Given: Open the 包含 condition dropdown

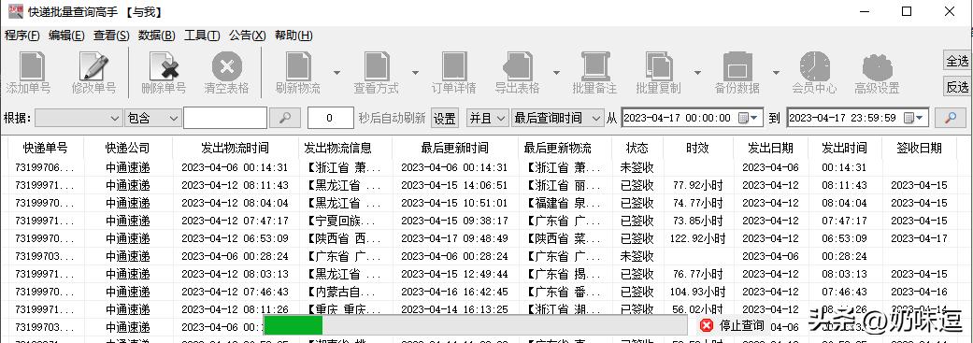Looking at the screenshot, I should [153, 118].
